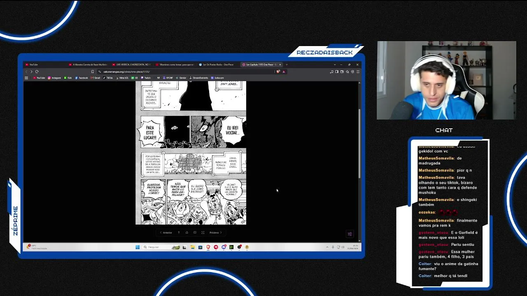
Task: Open the Brave Rewards triangle icon
Action: click(283, 72)
